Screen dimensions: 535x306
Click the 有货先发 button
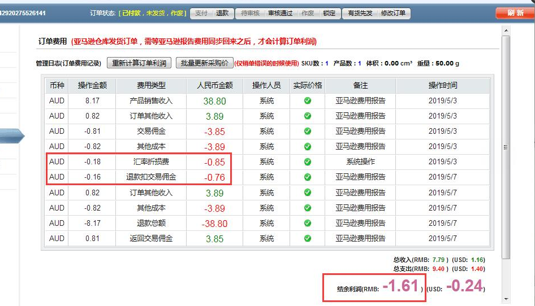tap(360, 14)
